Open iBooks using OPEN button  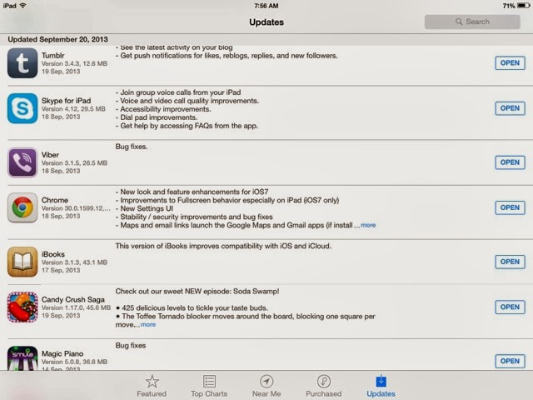click(510, 262)
